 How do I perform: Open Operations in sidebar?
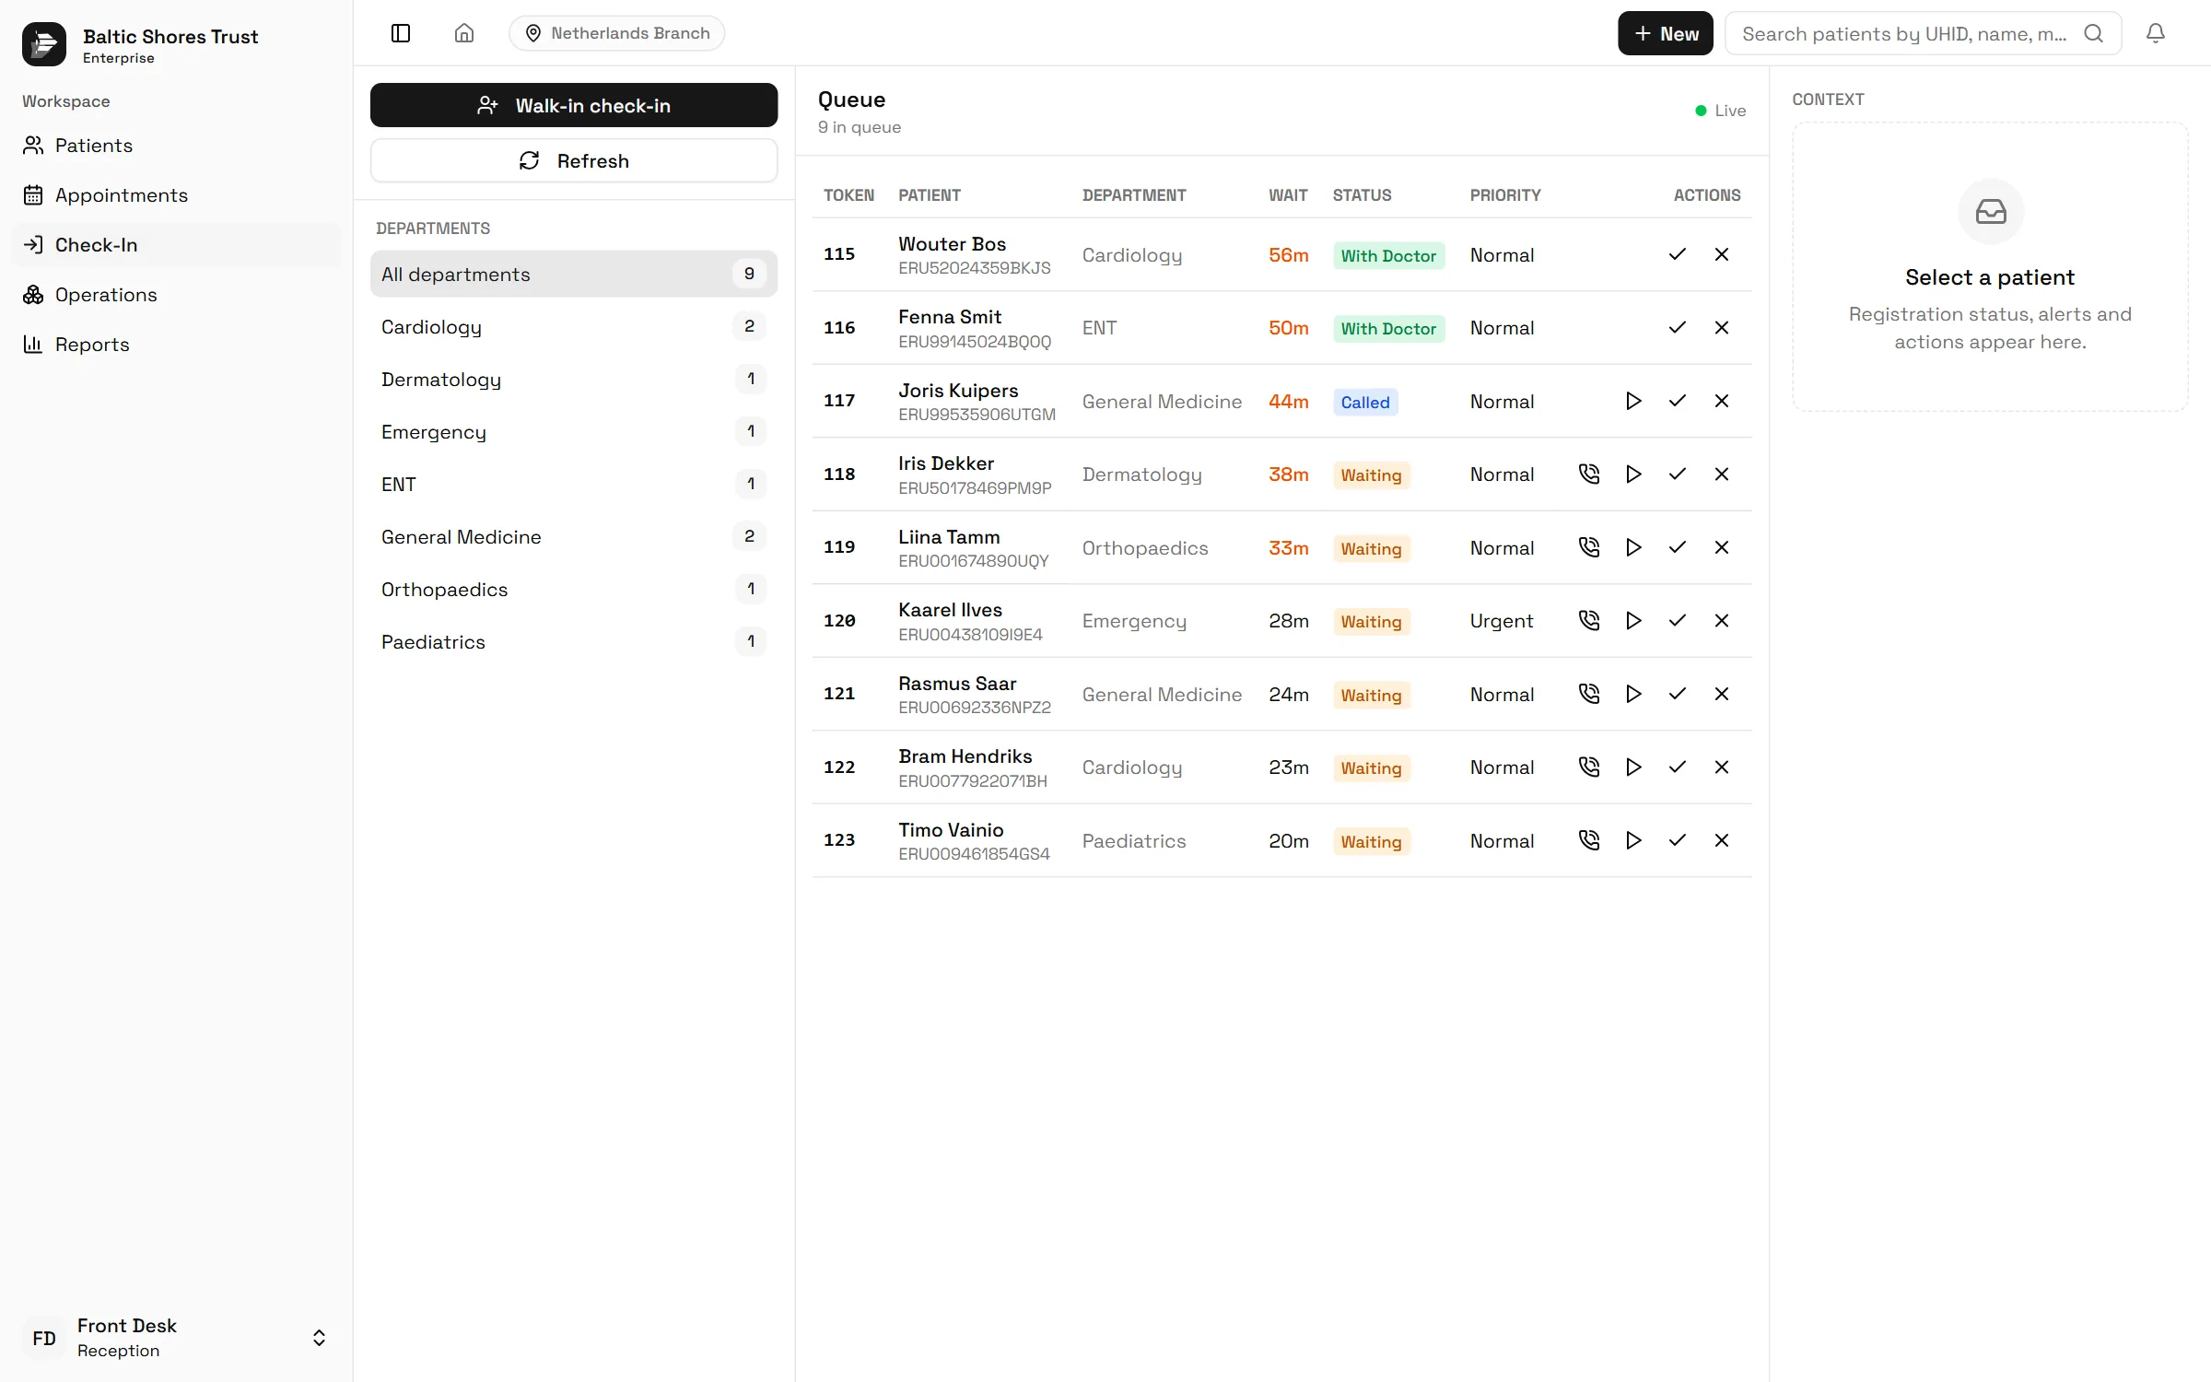pyautogui.click(x=176, y=295)
